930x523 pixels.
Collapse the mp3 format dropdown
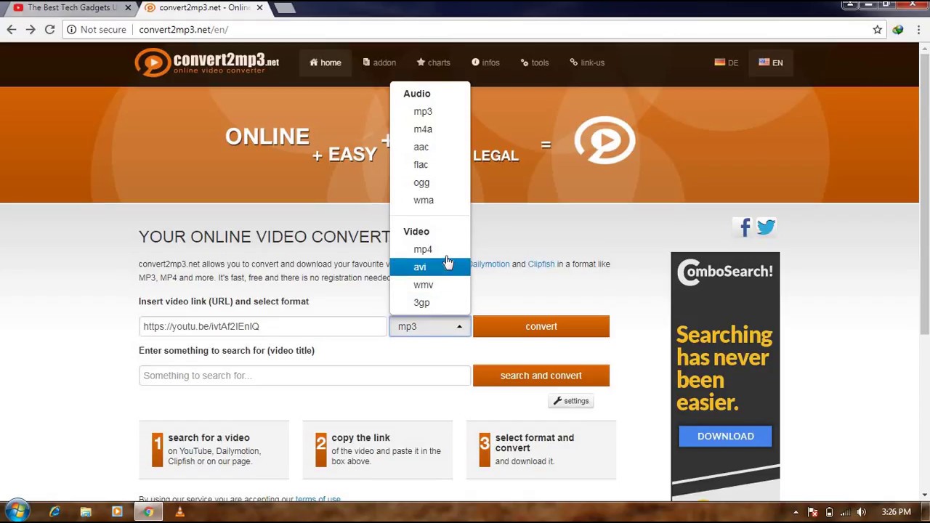point(430,326)
